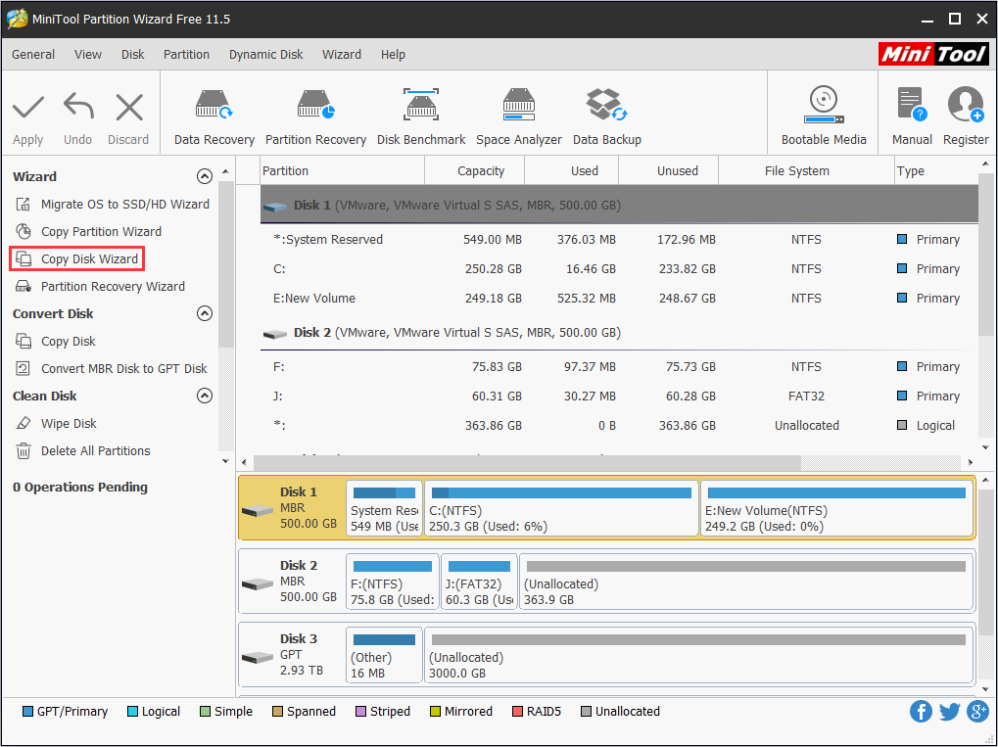Click the sidebar scroll down arrow
This screenshot has height=747, width=998.
click(x=225, y=461)
